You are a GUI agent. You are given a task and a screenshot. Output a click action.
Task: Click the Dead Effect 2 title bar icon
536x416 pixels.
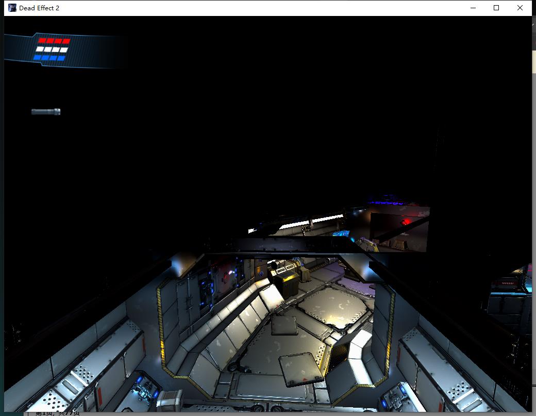12,8
